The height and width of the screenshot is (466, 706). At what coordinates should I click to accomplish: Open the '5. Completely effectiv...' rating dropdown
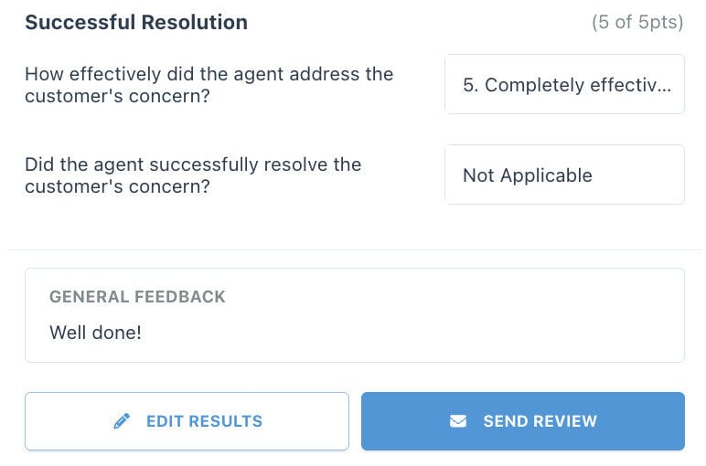tap(564, 85)
